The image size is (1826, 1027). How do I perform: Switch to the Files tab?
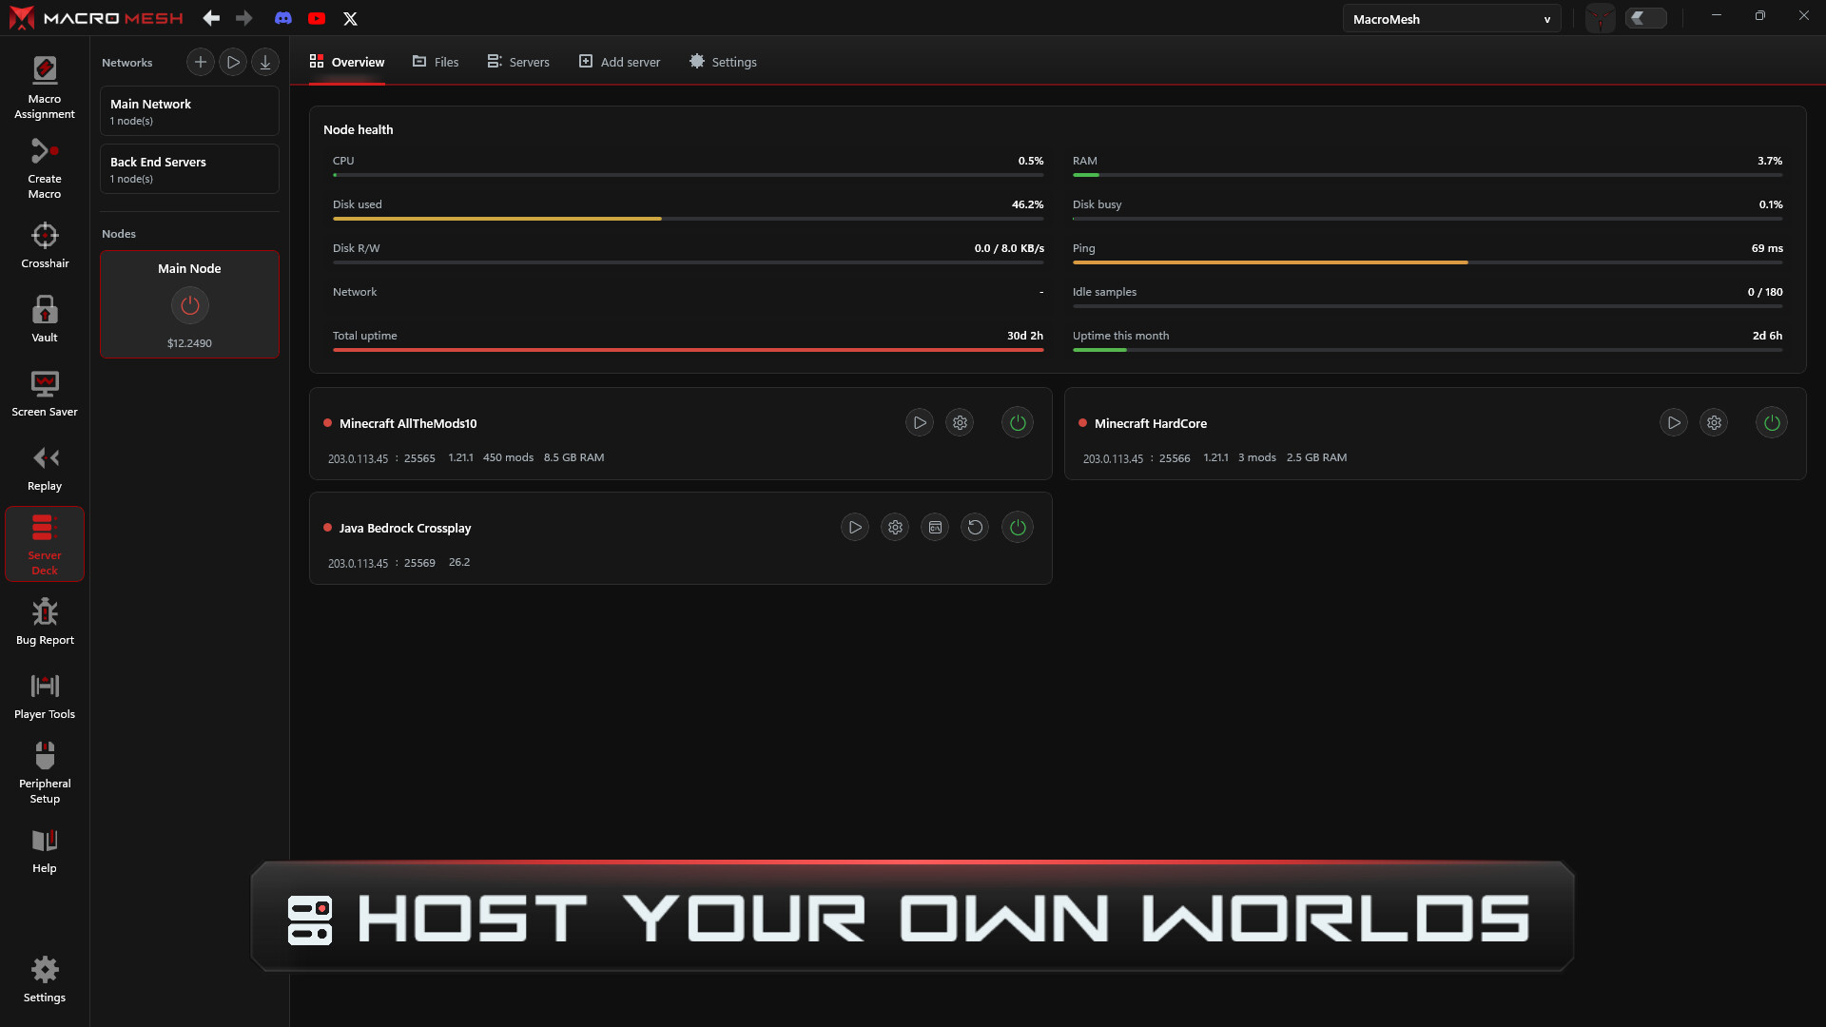(x=436, y=62)
